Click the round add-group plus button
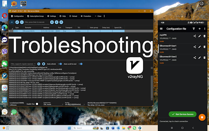The width and height of the screenshot is (209, 131). 22,22
